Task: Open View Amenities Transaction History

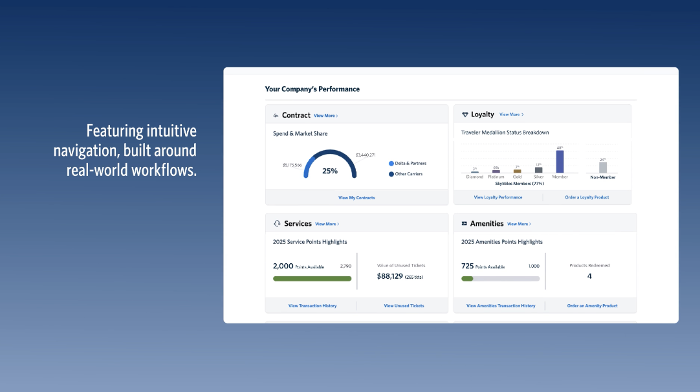Action: point(501,306)
